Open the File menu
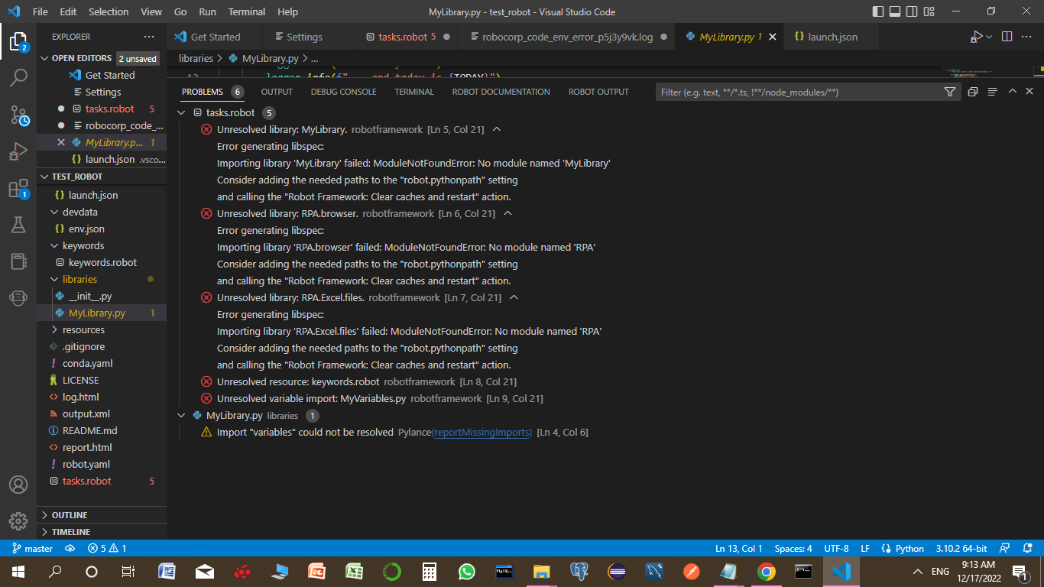The width and height of the screenshot is (1044, 587). tap(40, 11)
